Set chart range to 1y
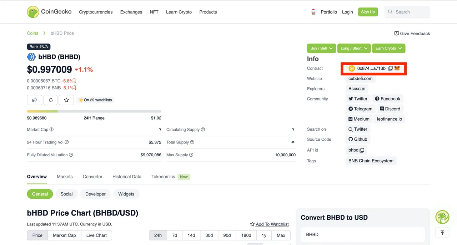Viewport: 457px width, 245px height. (264, 235)
